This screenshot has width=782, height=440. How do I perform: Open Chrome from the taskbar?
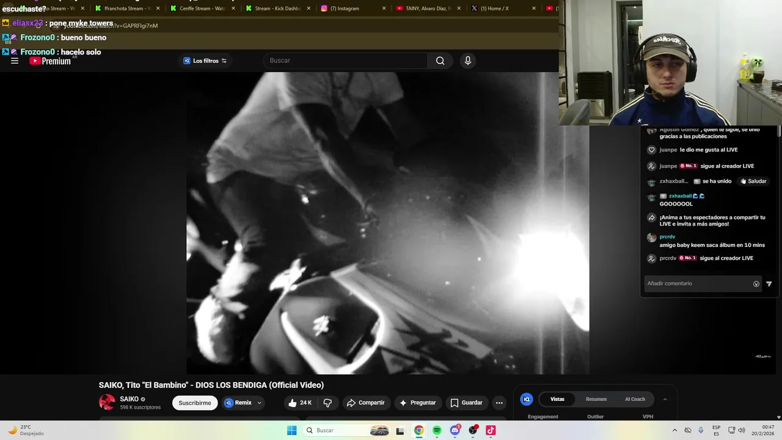point(418,430)
